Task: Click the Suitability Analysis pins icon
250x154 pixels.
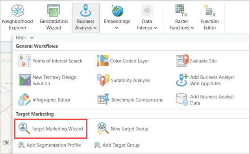Action: [103, 80]
